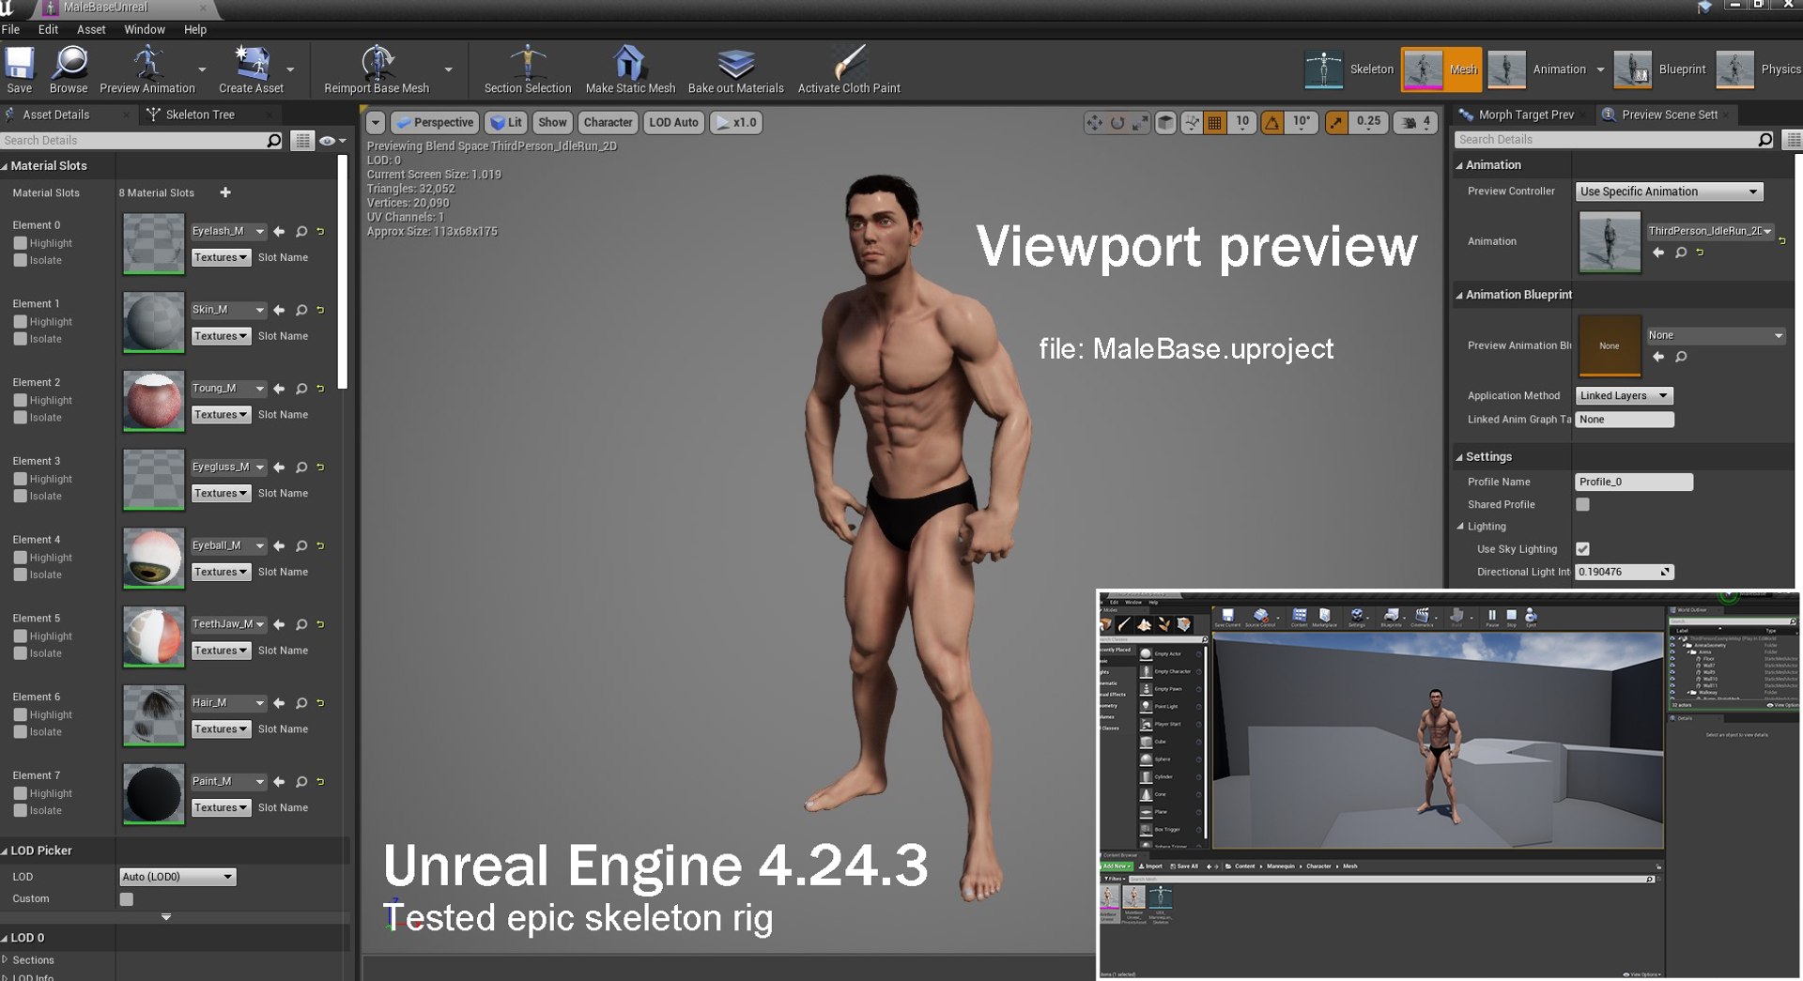
Task: Click the LOD Auto button
Action: [x=673, y=122]
